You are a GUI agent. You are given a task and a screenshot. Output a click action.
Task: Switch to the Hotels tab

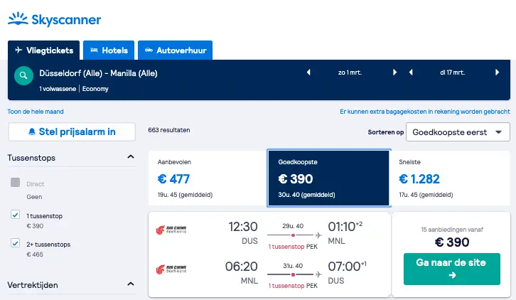point(109,50)
